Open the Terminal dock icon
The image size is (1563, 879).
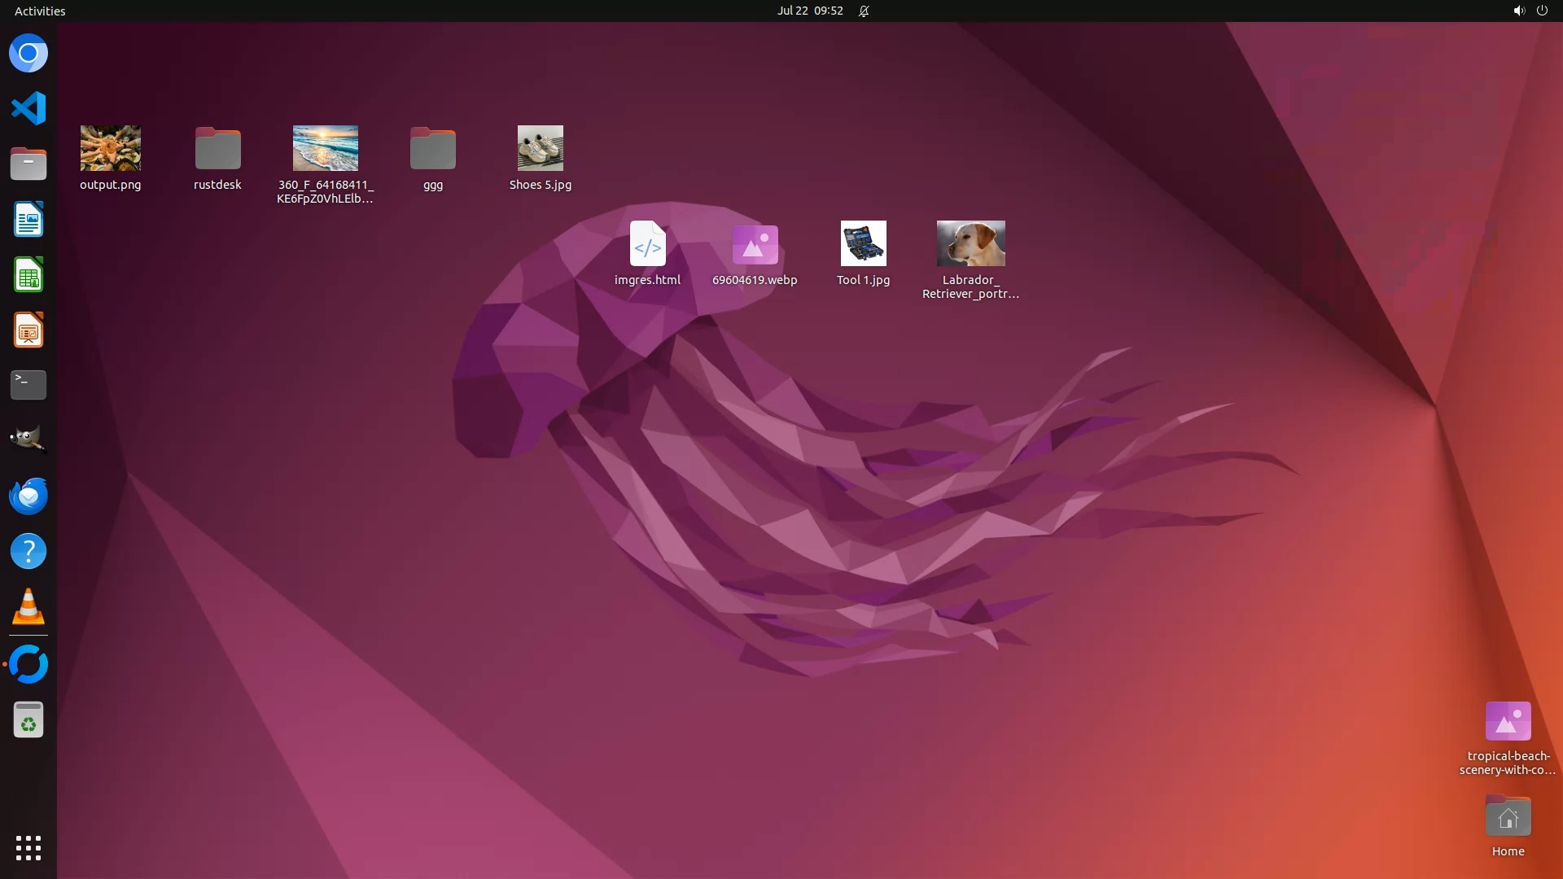coord(28,385)
